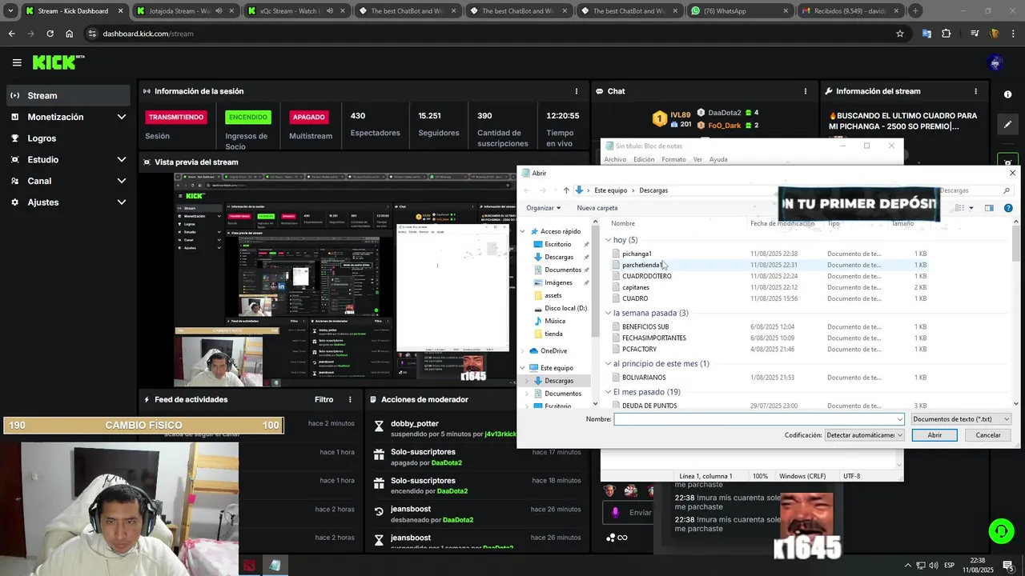Viewport: 1025px width, 576px height.
Task: Open the Información del stream options menu
Action: [x=975, y=91]
